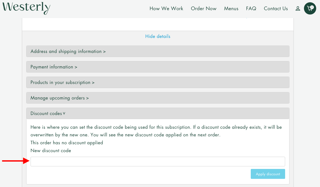Go to the FAQ page
The image size is (320, 187).
pyautogui.click(x=251, y=8)
